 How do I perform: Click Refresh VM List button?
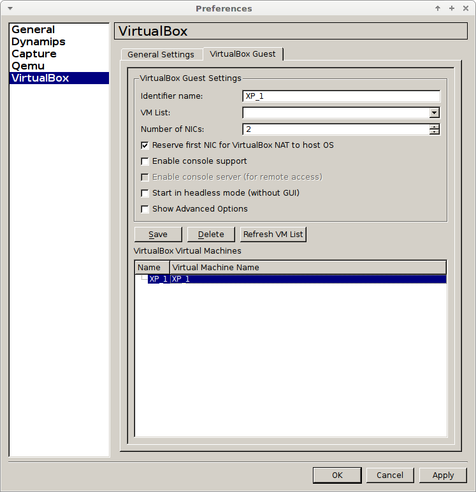273,235
